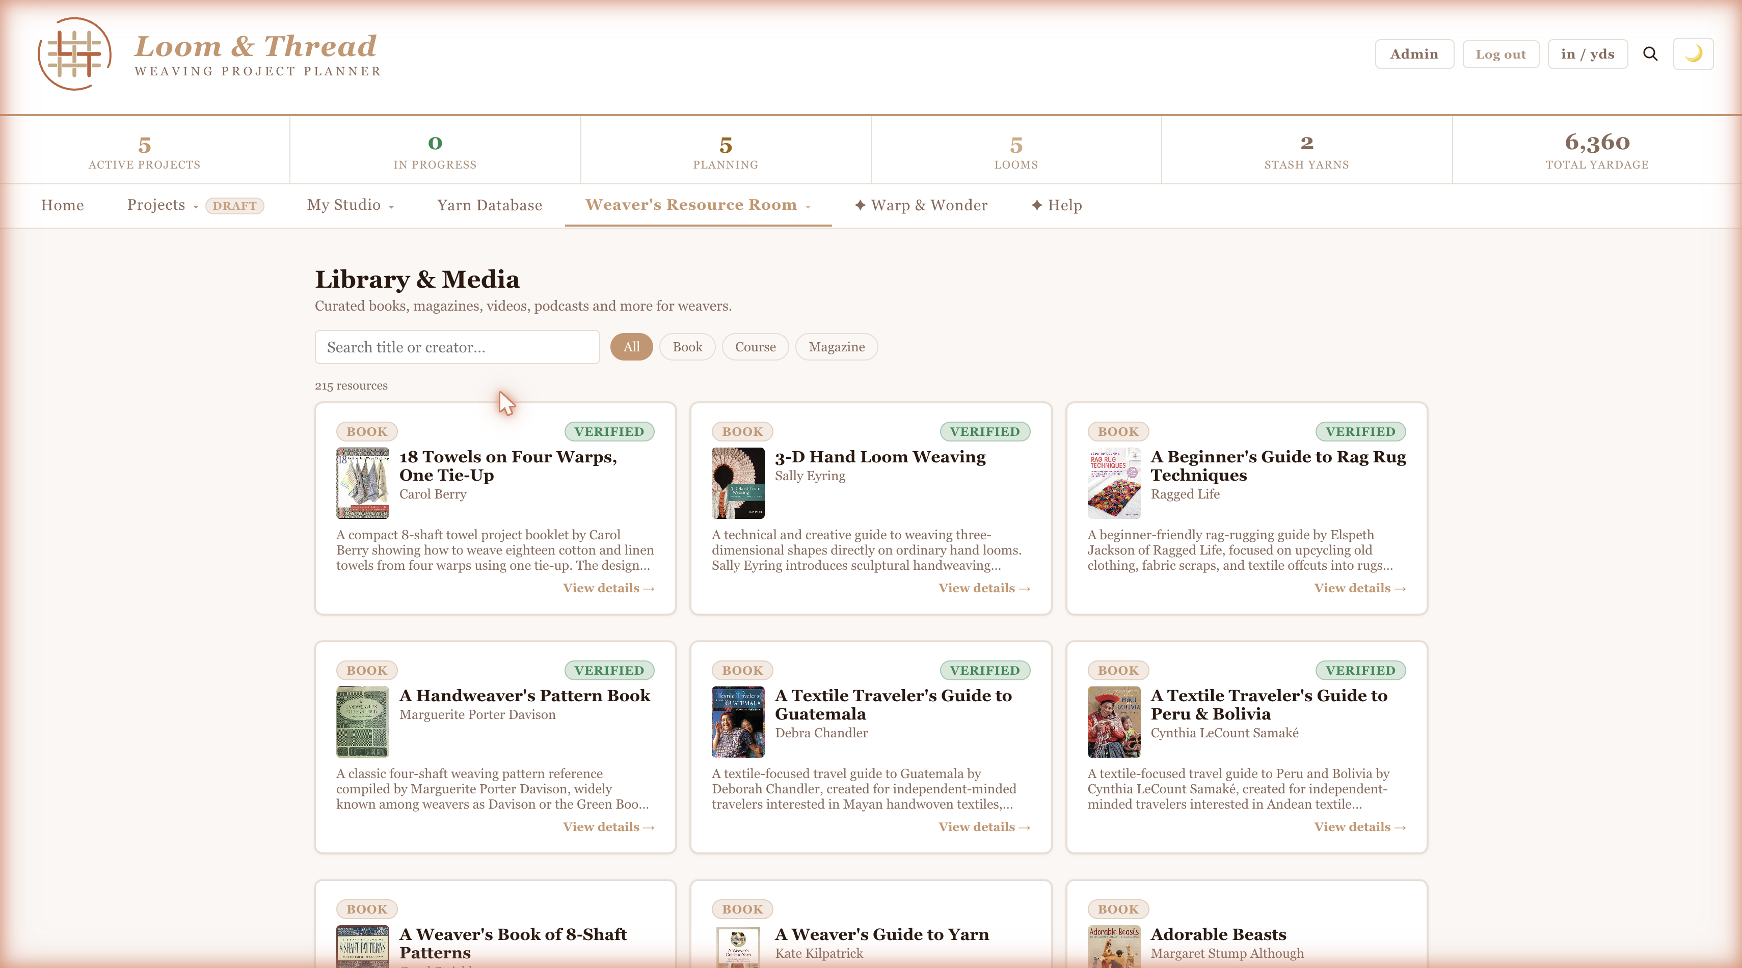The width and height of the screenshot is (1742, 968).
Task: Click the Log out button
Action: pyautogui.click(x=1500, y=54)
